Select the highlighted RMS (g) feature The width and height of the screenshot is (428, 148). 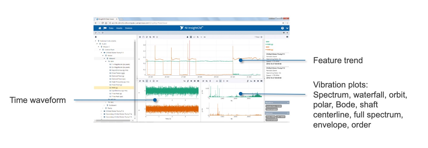click(114, 88)
